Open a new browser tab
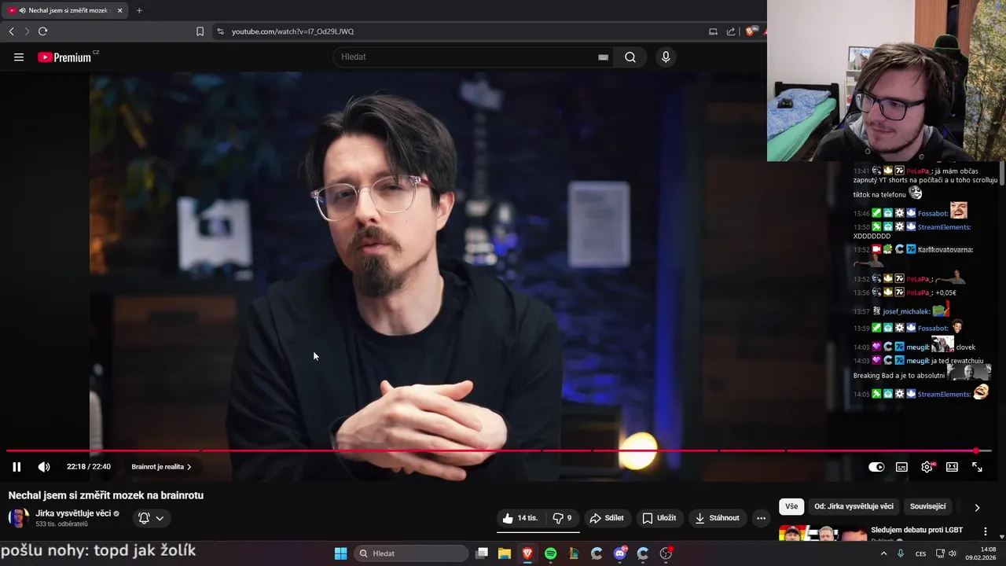 tap(139, 10)
